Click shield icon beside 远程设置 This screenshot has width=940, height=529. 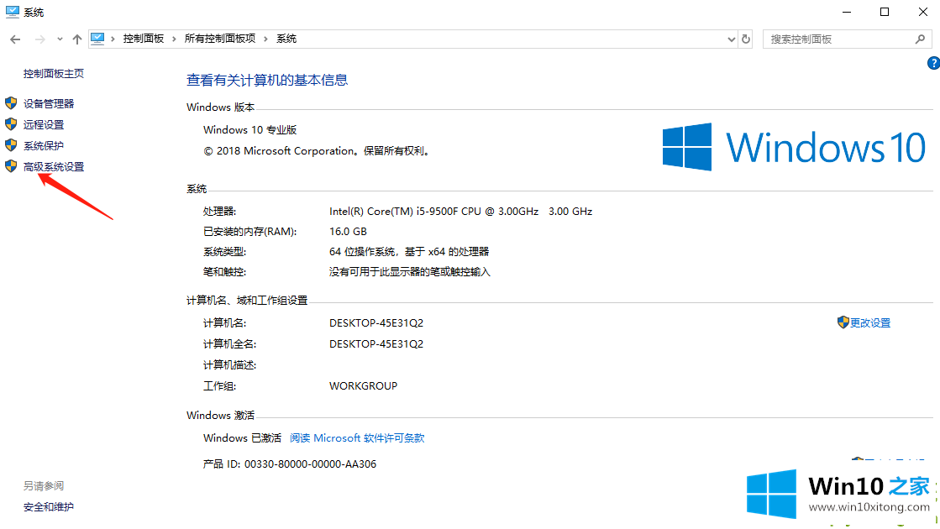coord(11,124)
